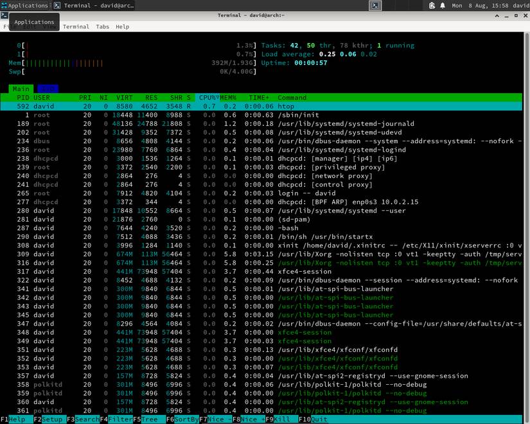
Task: Select the Main tab in htop
Action: point(21,89)
